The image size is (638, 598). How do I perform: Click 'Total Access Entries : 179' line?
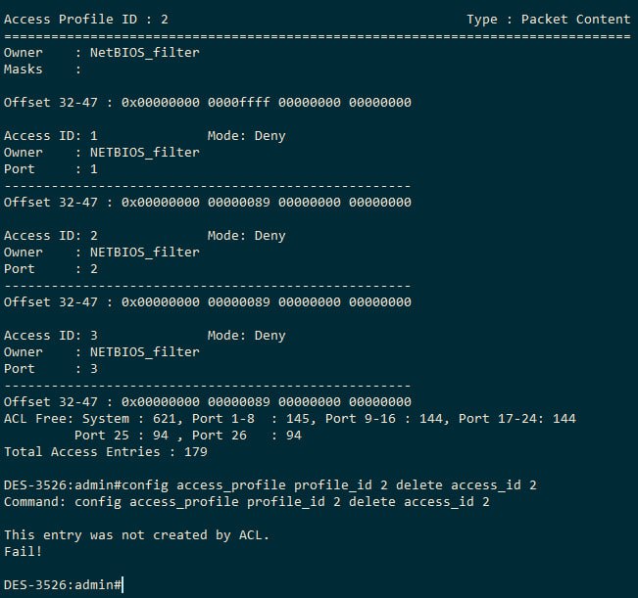click(x=106, y=452)
